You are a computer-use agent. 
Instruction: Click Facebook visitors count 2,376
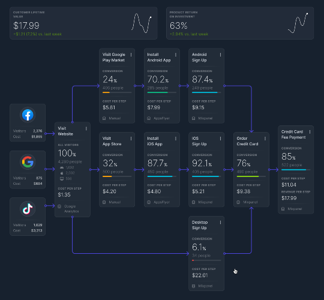(38, 131)
